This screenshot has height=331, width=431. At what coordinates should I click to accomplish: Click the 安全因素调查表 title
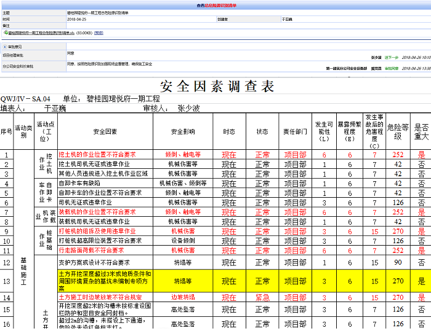click(217, 87)
